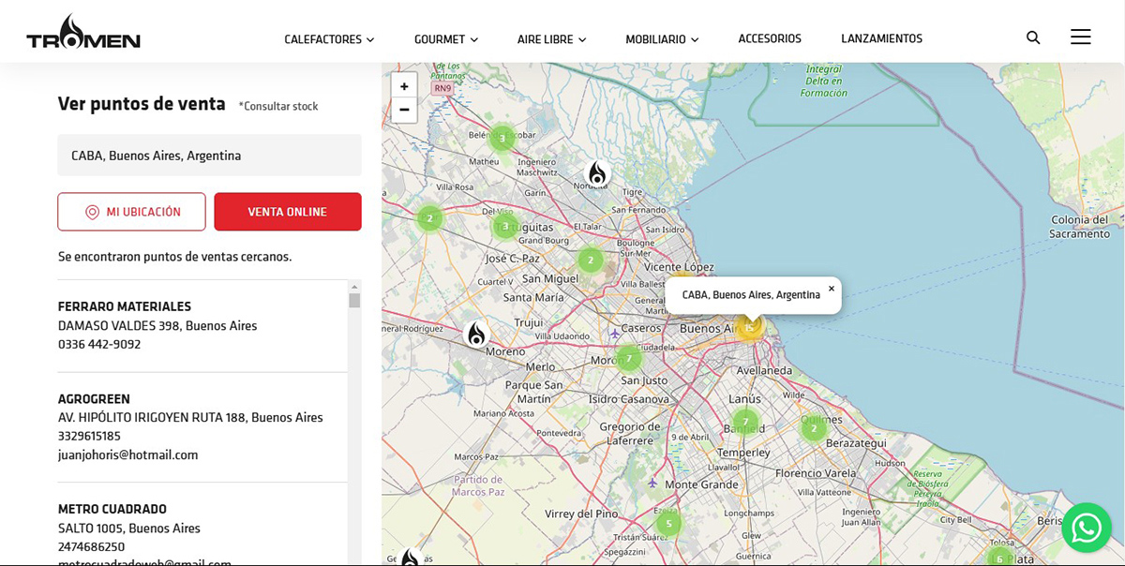1125x566 pixels.
Task: Zoom in the map with plus
Action: click(404, 86)
